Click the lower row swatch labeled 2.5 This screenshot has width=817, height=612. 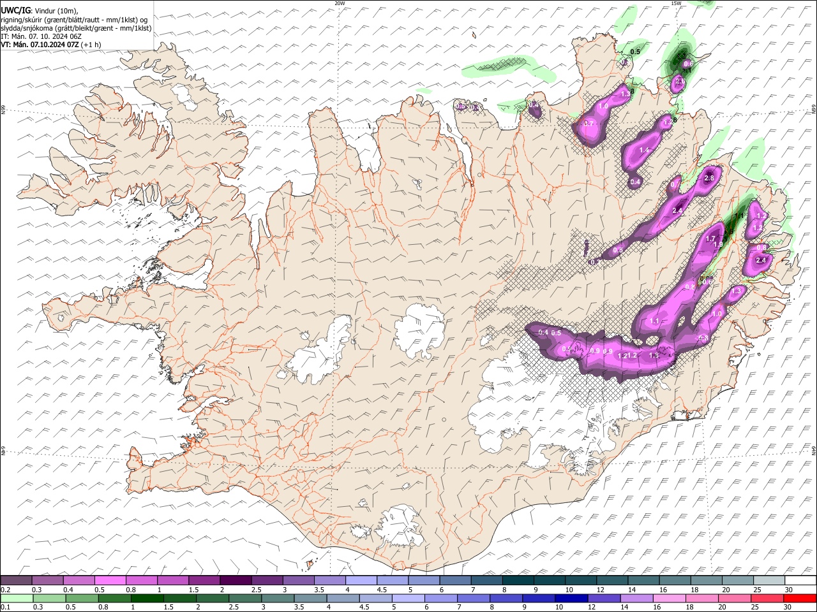pyautogui.click(x=244, y=598)
